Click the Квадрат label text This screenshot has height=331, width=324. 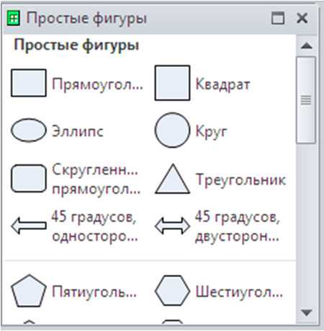[x=222, y=84]
